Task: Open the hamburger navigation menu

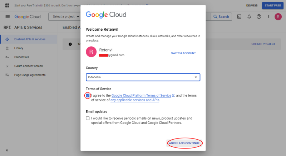Action: click(8, 16)
